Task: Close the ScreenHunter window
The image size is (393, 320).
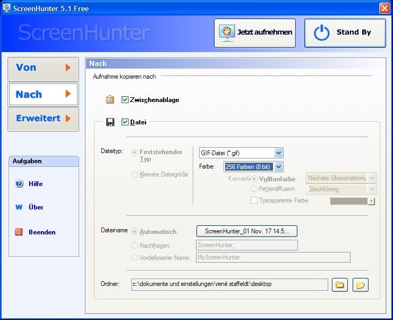Action: [385, 9]
